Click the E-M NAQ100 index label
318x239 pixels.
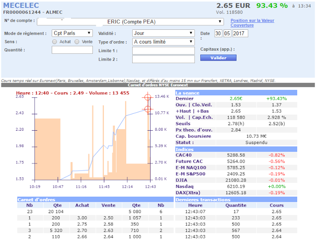tap(191, 168)
